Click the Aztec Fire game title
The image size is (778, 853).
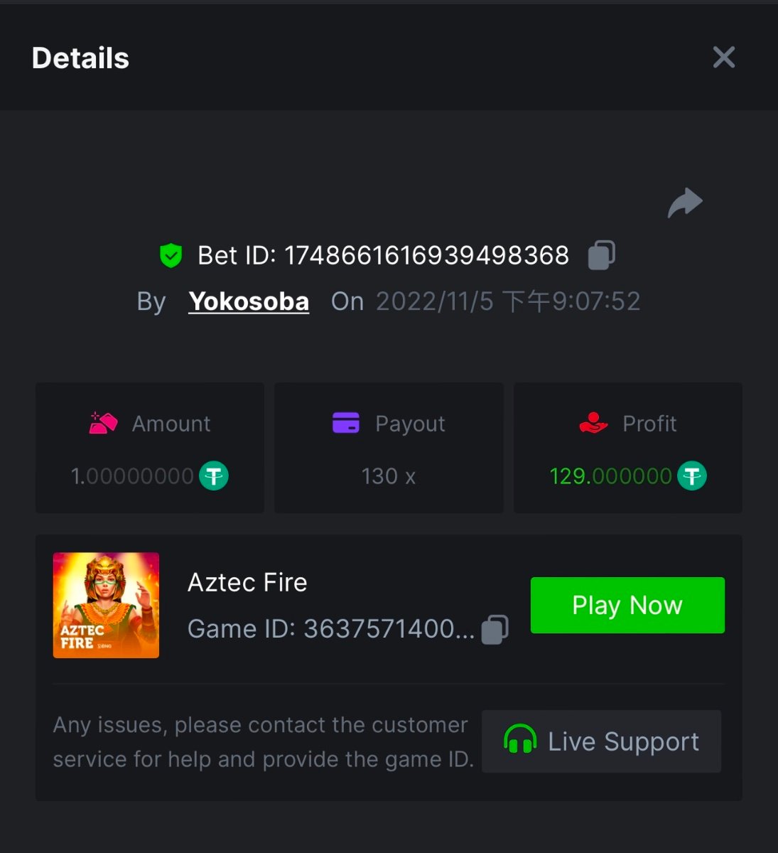247,583
